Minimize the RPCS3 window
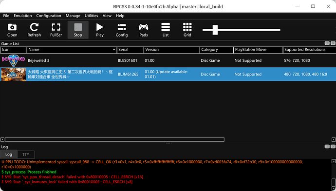 (x=298, y=6)
